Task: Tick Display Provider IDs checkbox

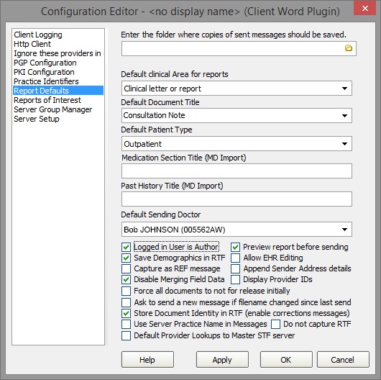Action: (236, 279)
